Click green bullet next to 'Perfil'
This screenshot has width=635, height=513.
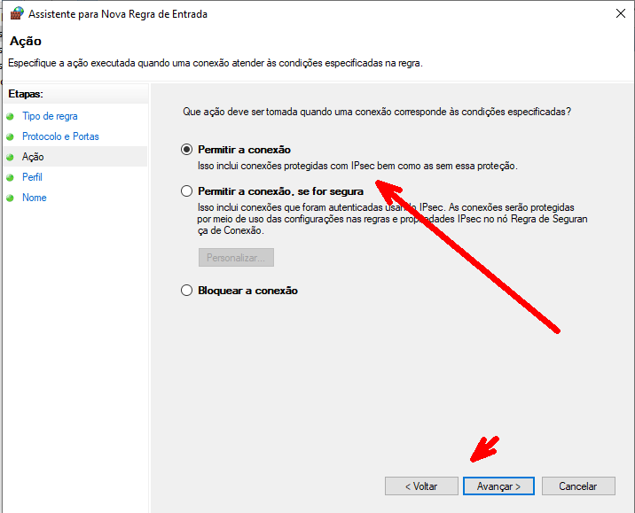tap(10, 177)
